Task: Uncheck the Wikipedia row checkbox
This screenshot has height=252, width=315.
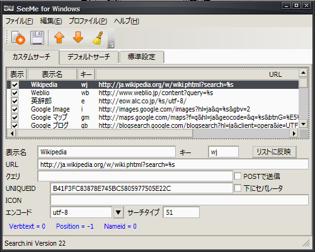Action: coord(14,84)
